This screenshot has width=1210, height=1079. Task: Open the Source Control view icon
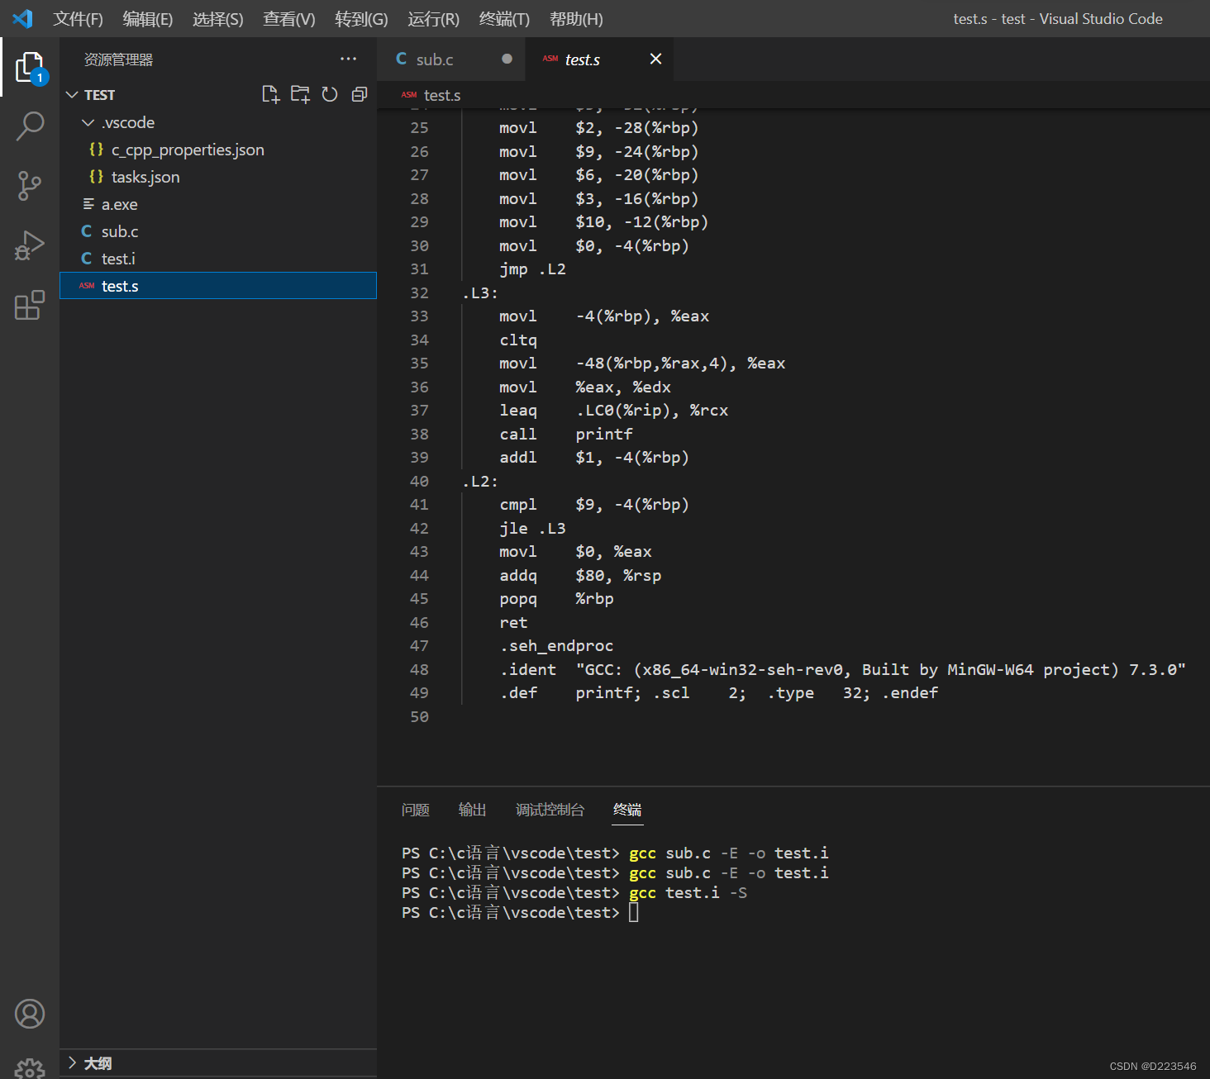pos(30,186)
